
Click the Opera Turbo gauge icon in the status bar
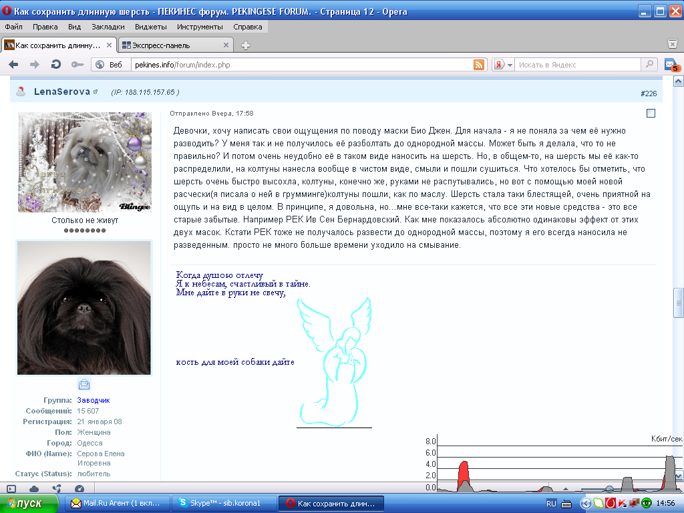79,488
